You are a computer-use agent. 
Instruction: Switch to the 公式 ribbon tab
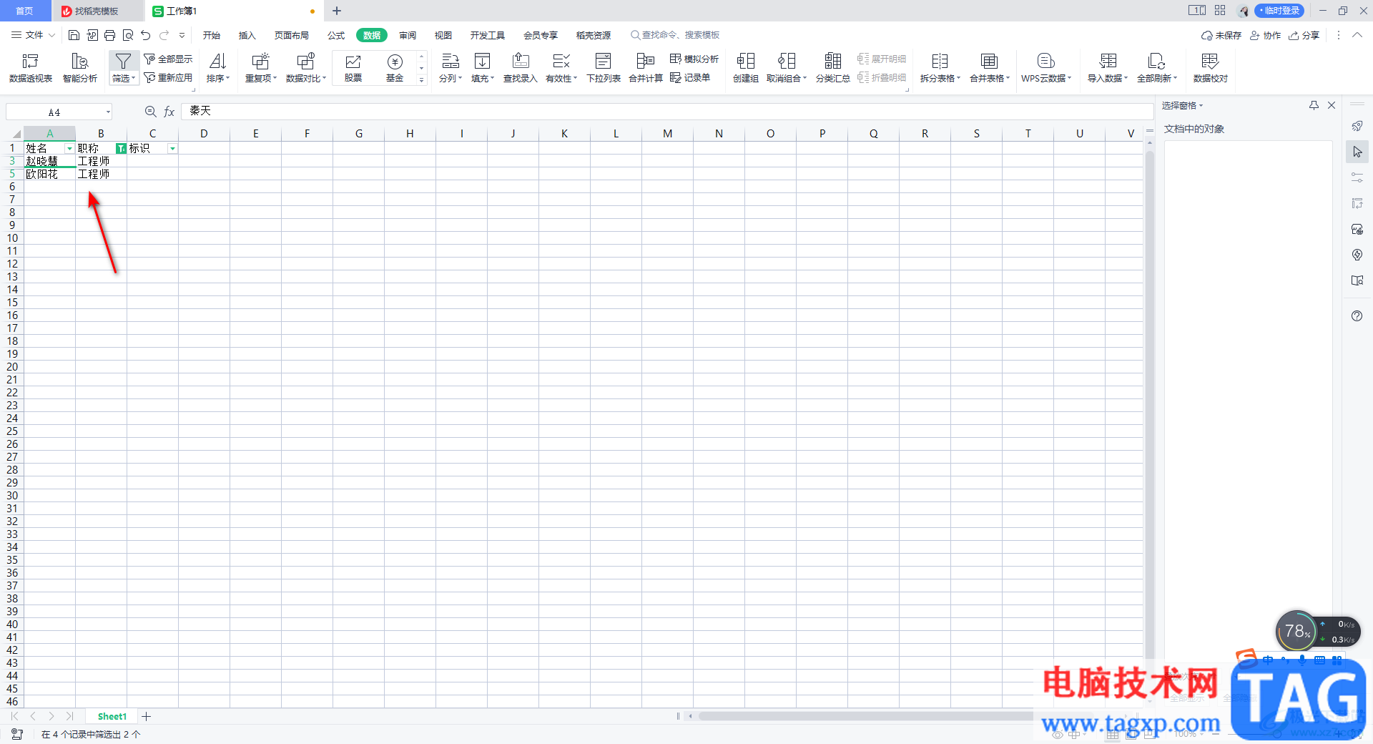tap(336, 35)
